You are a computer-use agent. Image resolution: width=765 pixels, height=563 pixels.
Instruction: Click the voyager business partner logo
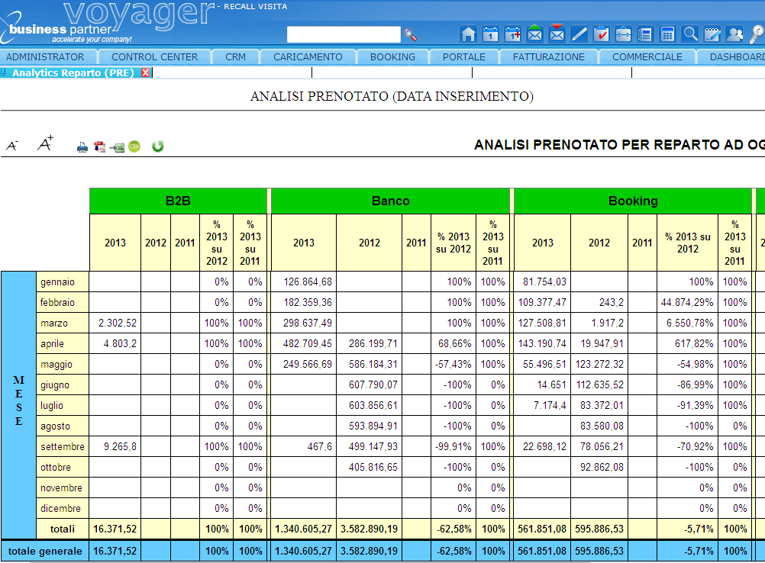click(x=108, y=22)
